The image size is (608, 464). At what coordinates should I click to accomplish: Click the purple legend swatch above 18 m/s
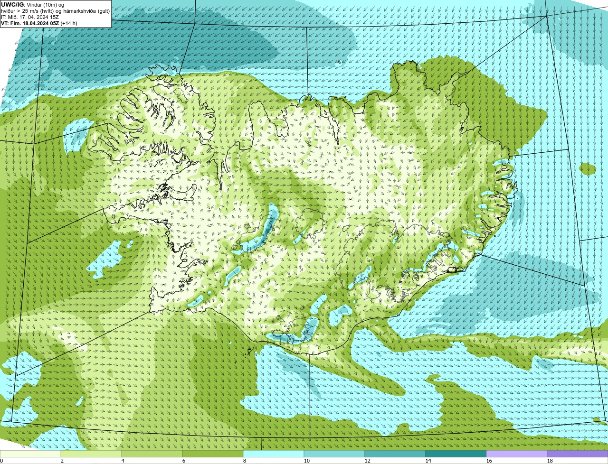click(x=578, y=454)
